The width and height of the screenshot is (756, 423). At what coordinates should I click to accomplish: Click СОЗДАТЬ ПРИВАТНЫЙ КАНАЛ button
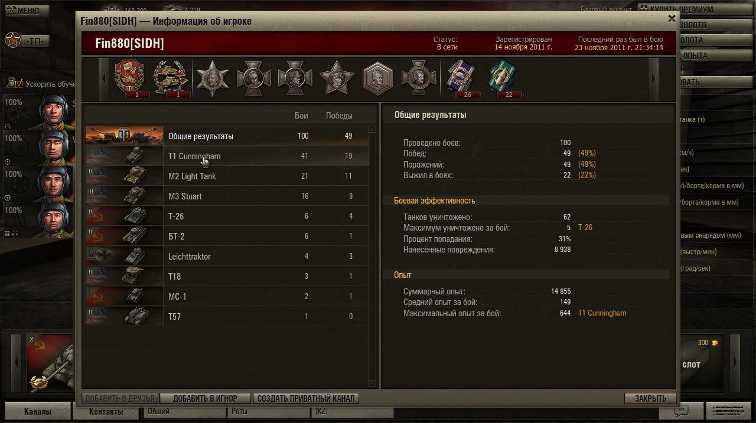pos(306,398)
